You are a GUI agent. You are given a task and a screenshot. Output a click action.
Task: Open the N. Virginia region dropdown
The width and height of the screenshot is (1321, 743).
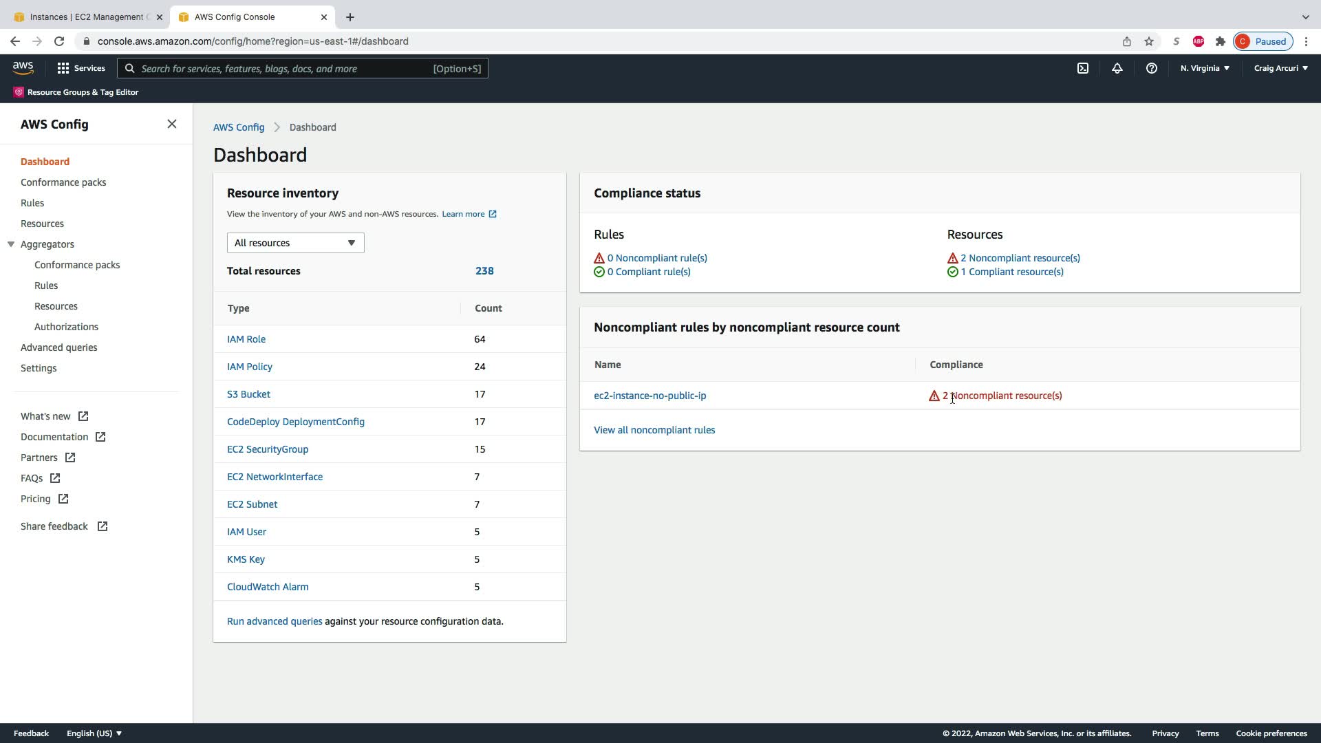[x=1204, y=68]
